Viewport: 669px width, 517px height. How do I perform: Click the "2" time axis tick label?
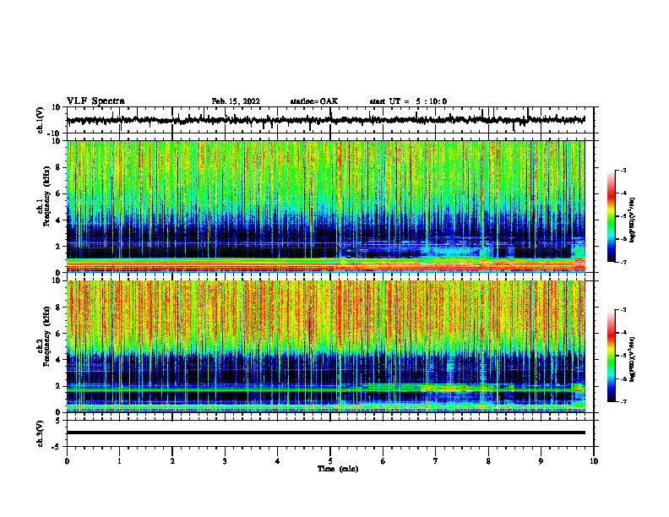[x=172, y=461]
